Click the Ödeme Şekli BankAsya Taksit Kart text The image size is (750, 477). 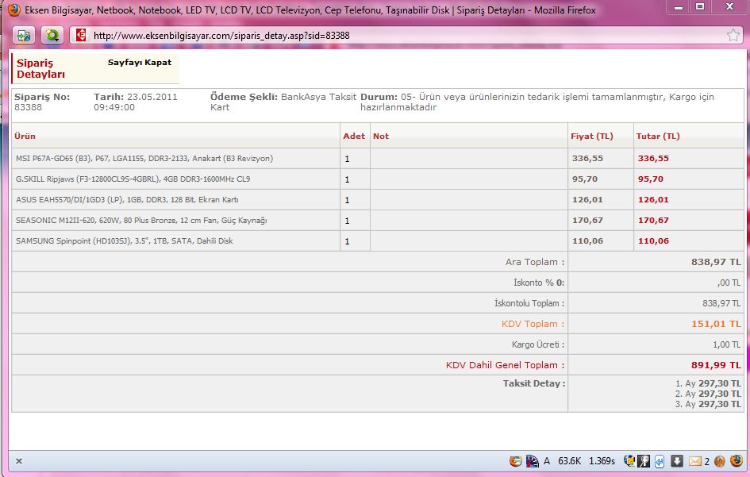(283, 102)
